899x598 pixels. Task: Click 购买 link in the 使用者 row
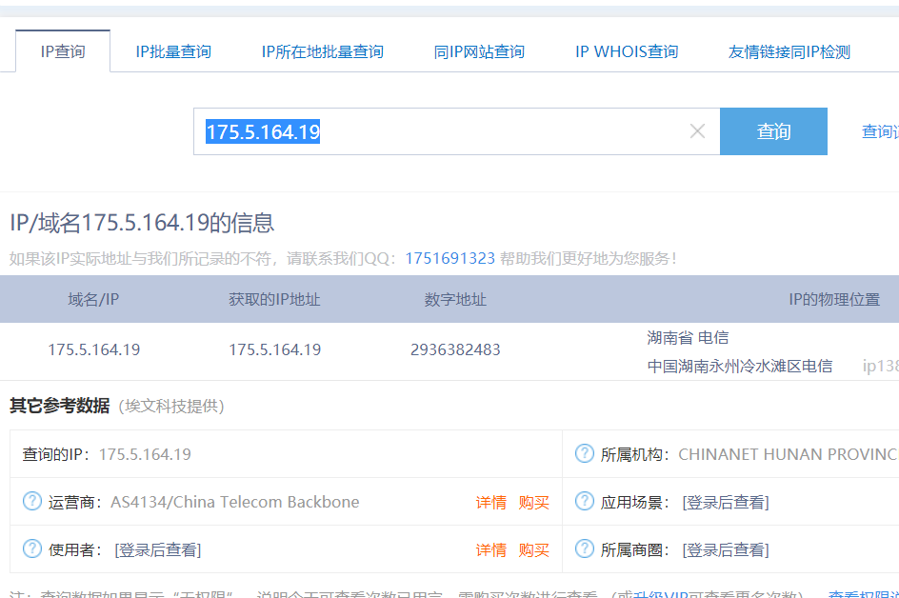click(x=534, y=549)
